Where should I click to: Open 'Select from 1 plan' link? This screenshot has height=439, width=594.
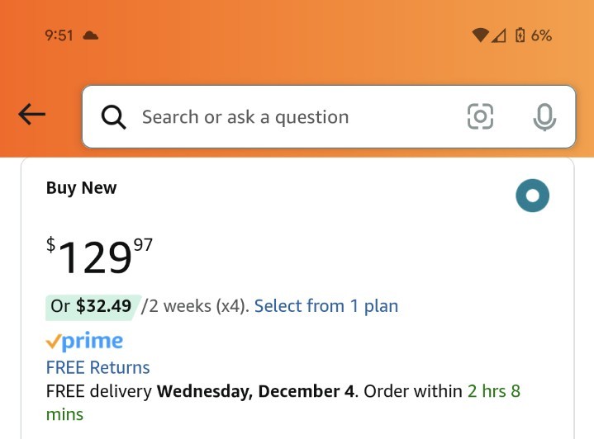(x=326, y=306)
